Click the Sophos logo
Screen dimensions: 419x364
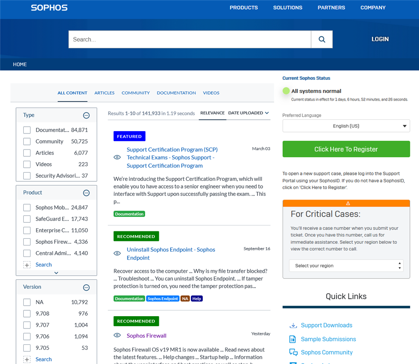pyautogui.click(x=49, y=7)
